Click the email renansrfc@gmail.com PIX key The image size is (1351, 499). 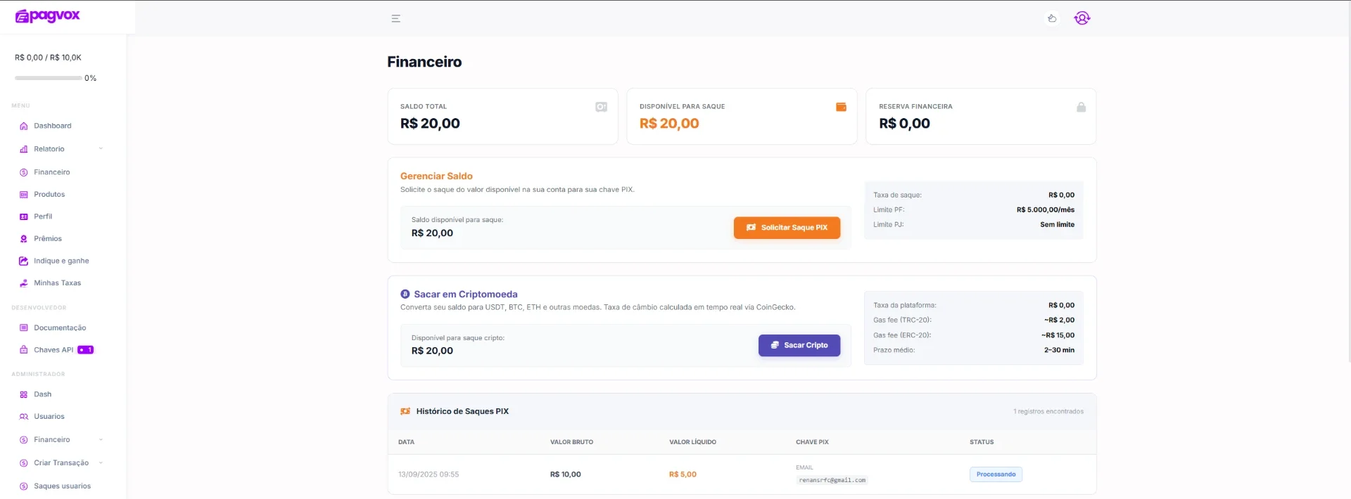pos(832,481)
